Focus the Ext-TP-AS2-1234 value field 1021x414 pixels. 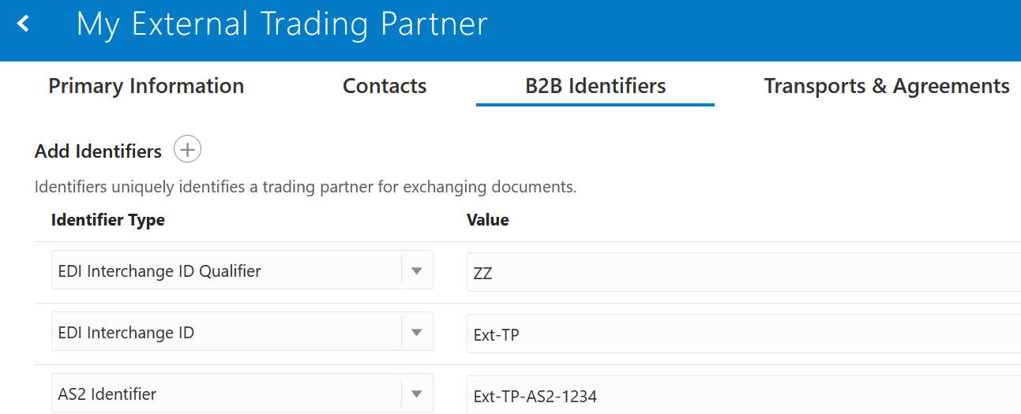[743, 394]
